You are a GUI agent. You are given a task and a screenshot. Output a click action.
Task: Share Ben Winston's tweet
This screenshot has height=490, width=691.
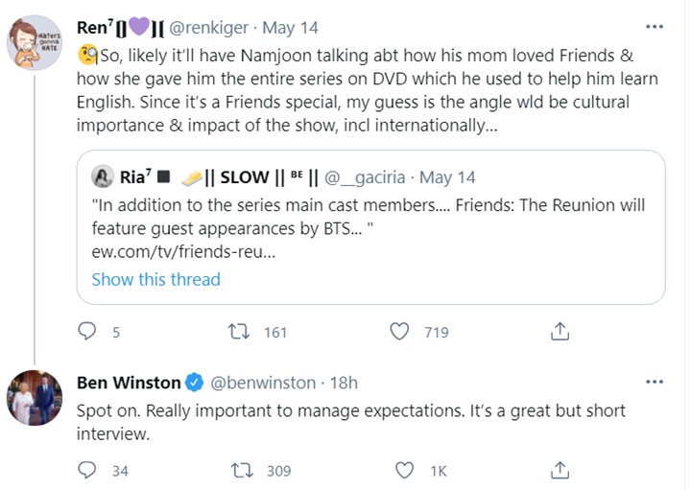point(560,470)
